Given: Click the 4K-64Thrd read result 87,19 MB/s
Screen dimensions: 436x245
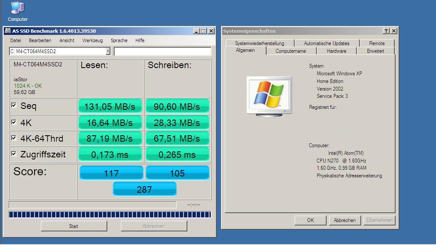Looking at the screenshot, I should pyautogui.click(x=110, y=138).
